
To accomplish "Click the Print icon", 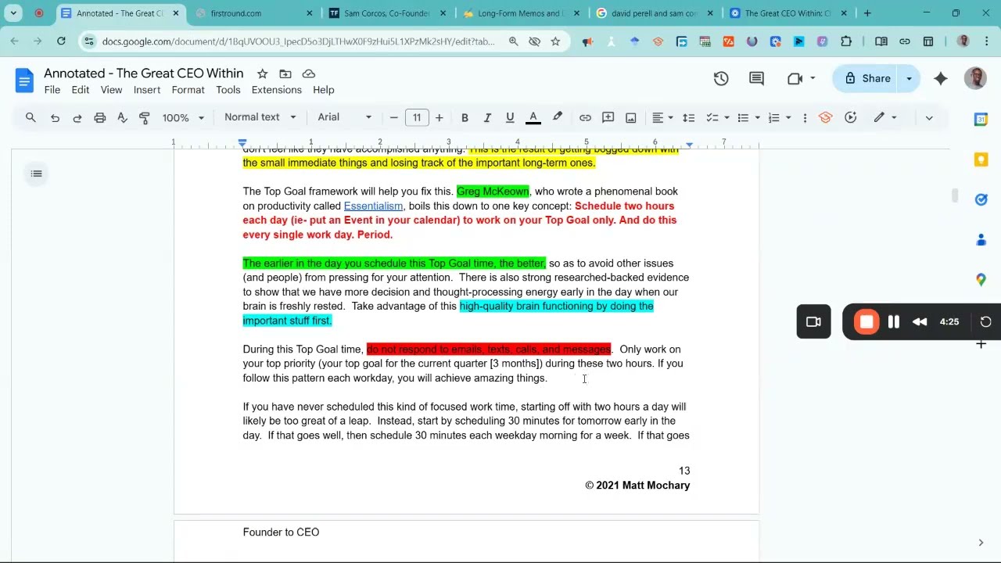I will [x=99, y=117].
